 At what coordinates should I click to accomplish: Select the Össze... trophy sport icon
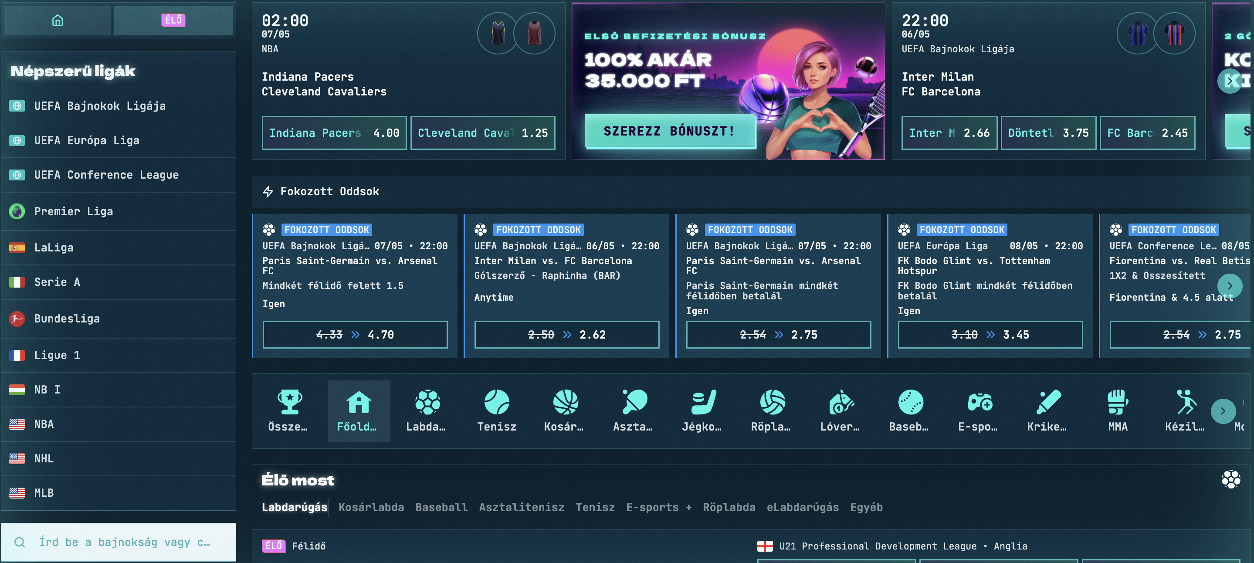pos(289,411)
